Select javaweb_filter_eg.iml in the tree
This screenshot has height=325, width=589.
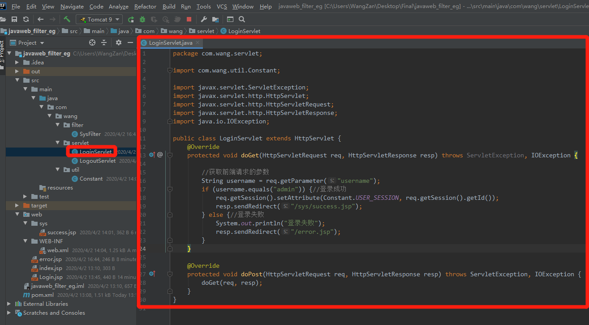click(x=57, y=286)
